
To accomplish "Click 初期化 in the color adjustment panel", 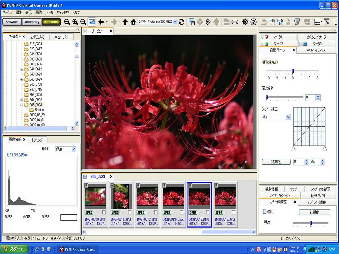I will (x=315, y=212).
